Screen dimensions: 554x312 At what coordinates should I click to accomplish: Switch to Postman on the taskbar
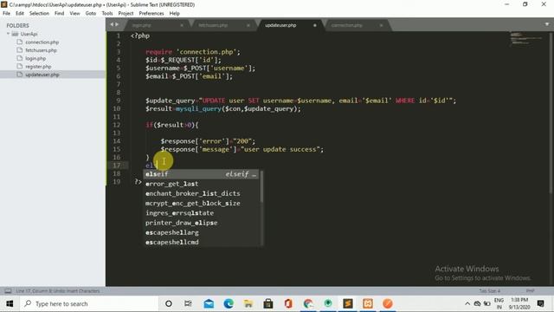(x=388, y=303)
